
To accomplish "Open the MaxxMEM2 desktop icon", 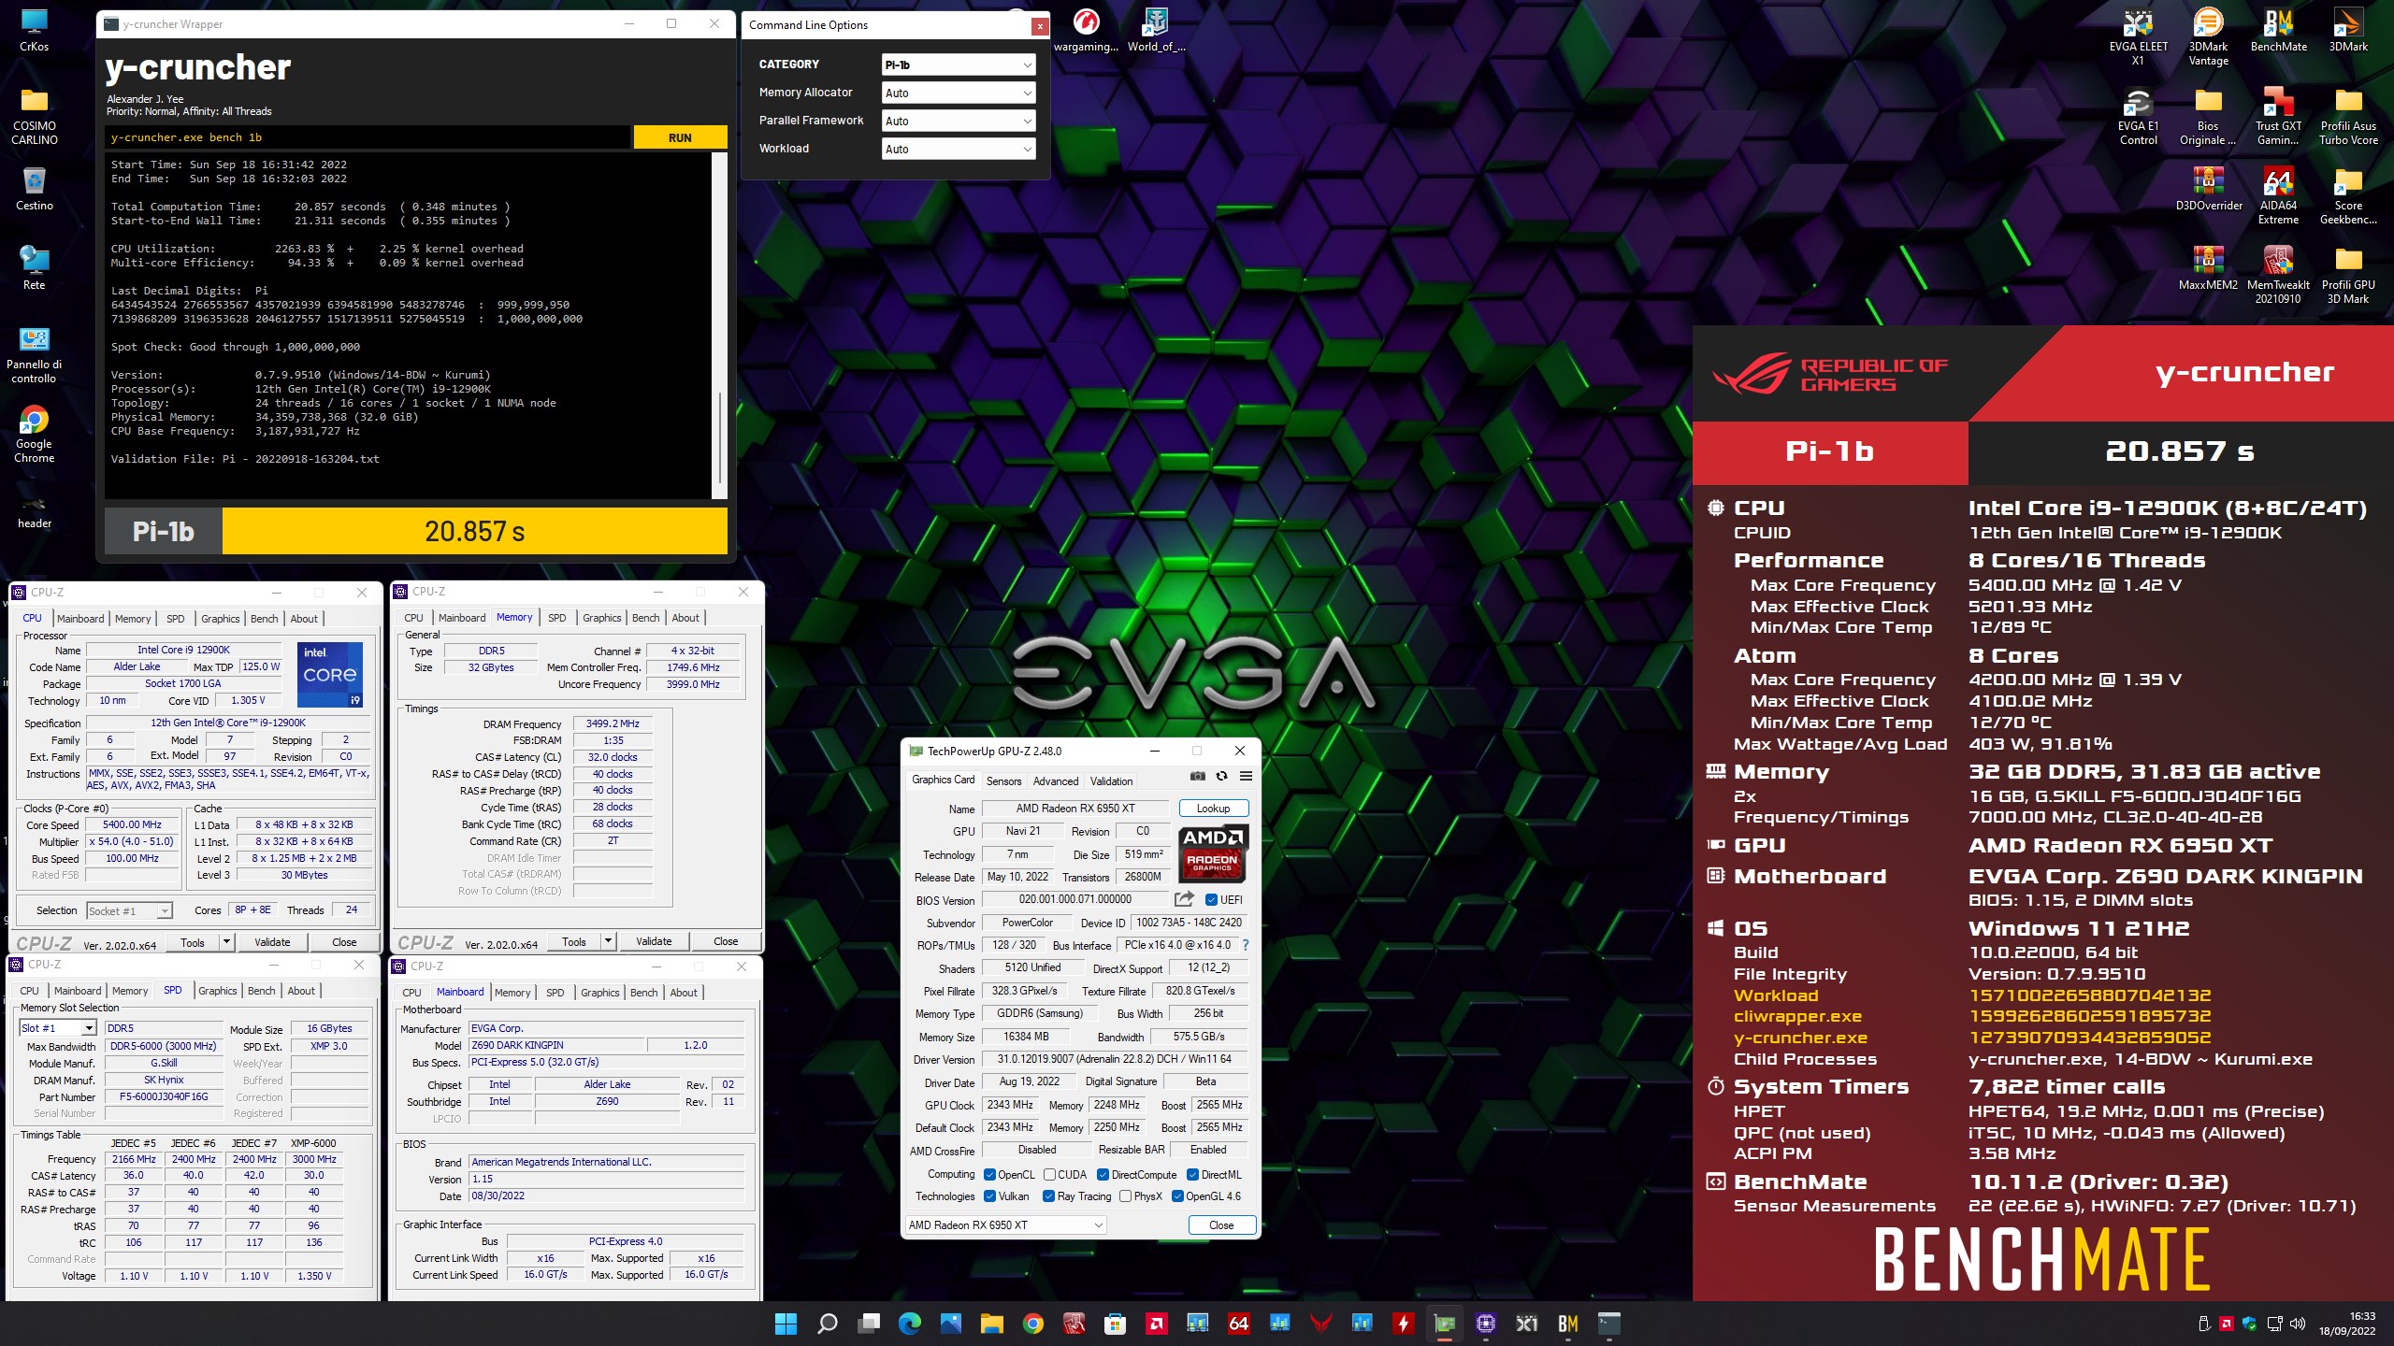I will 2208,268.
